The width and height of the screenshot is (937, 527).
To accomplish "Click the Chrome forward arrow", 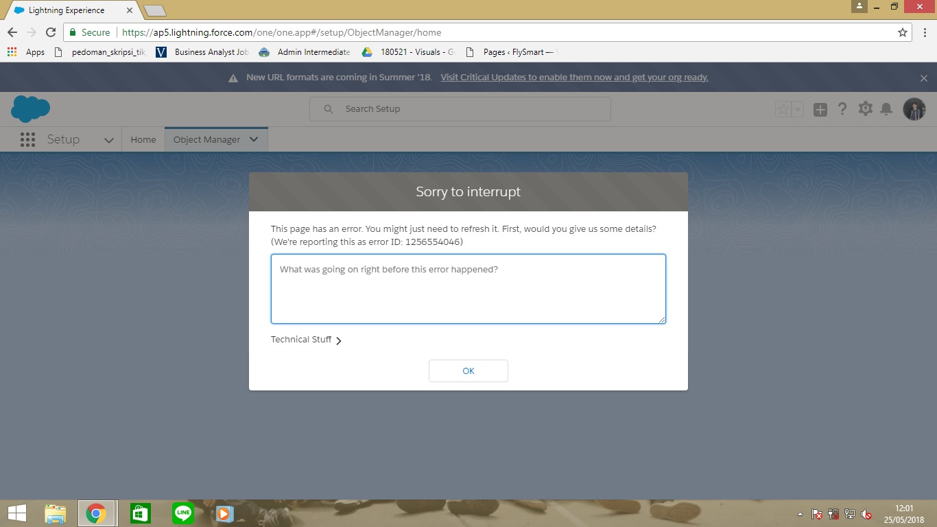I will click(x=31, y=32).
